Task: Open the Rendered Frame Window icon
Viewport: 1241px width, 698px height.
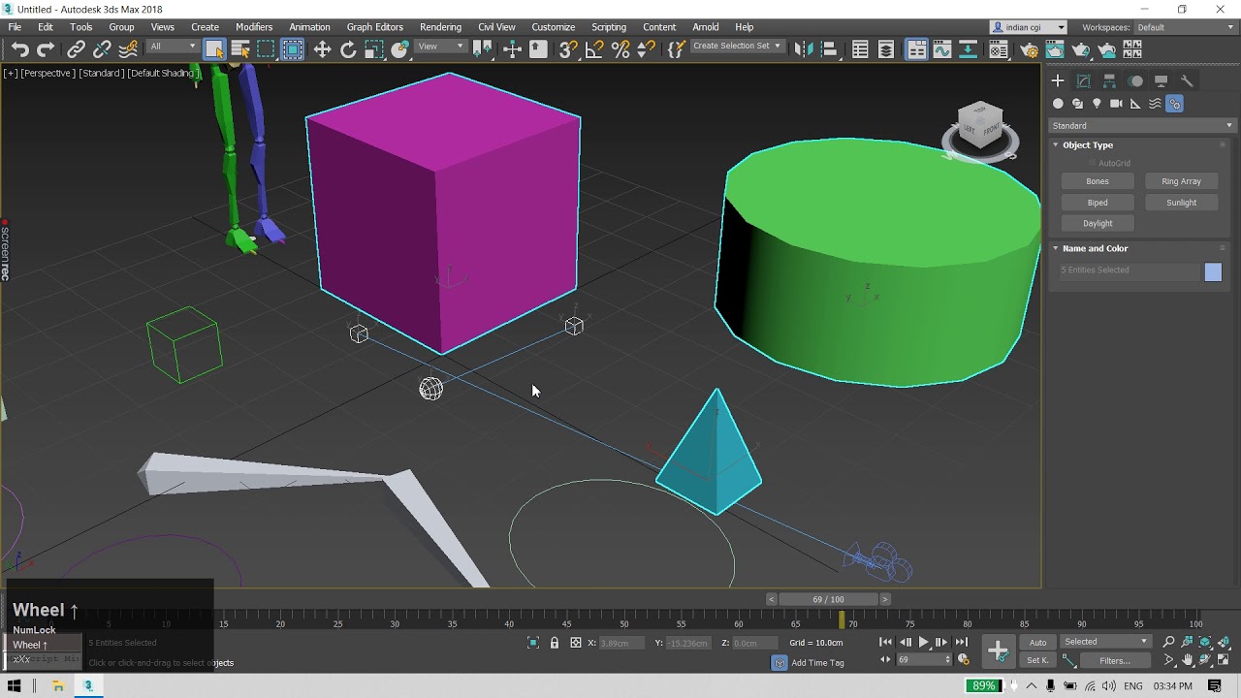Action: (1055, 49)
